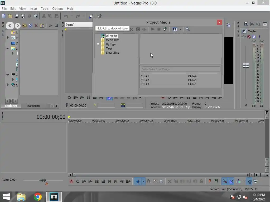Select All Media in Project Media tree
Viewport: 270px width, 202px height.
tap(112, 36)
